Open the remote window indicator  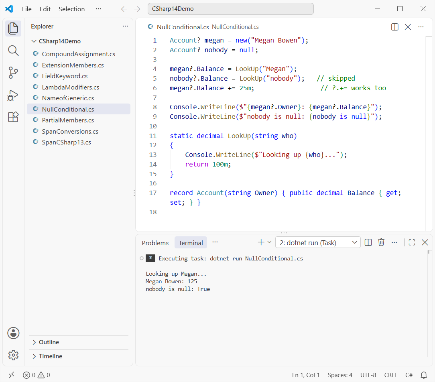(11, 375)
